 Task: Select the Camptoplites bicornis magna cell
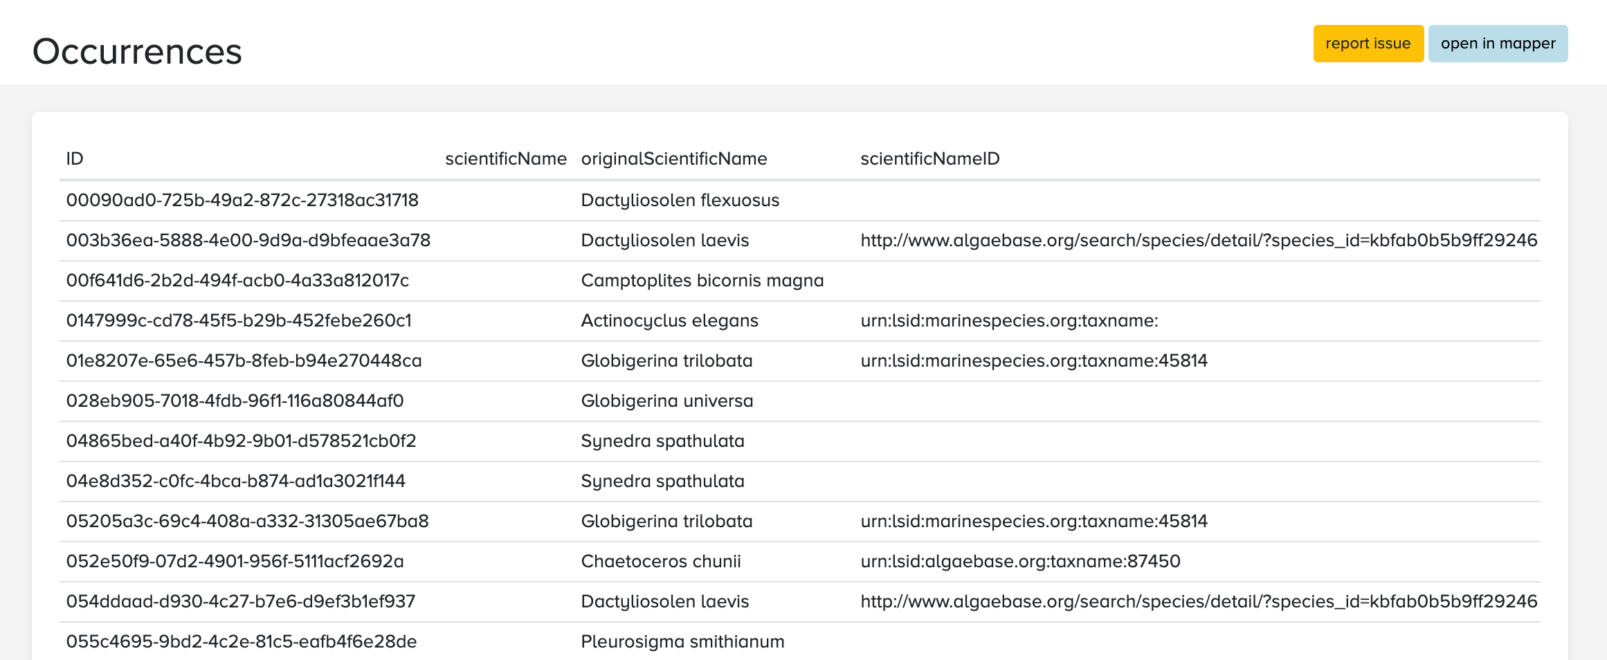coord(702,280)
